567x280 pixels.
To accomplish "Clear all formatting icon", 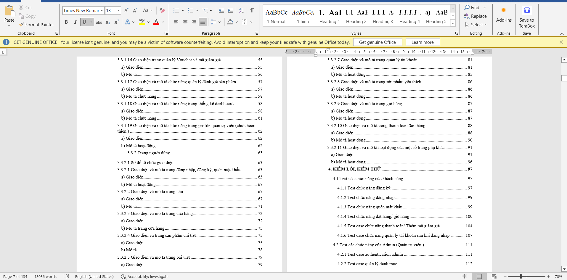I will point(162,10).
